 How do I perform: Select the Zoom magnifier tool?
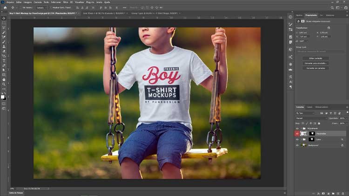click(4, 84)
